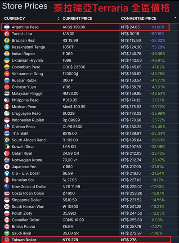Click the Norwegian Krone flag icon
Image resolution: width=179 pixels, height=243 pixels.
coord(7,160)
